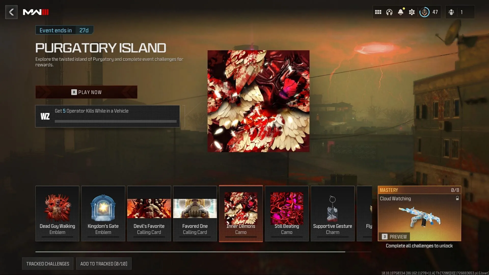Toggle the Dead Guy Walking Emblem item

pyautogui.click(x=57, y=213)
